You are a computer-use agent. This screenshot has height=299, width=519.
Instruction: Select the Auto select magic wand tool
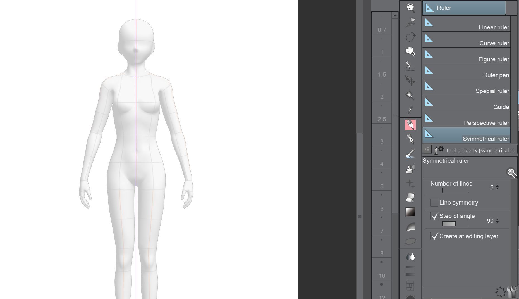(410, 95)
